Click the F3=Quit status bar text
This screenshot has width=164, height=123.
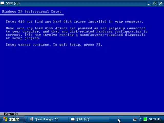point(11,114)
